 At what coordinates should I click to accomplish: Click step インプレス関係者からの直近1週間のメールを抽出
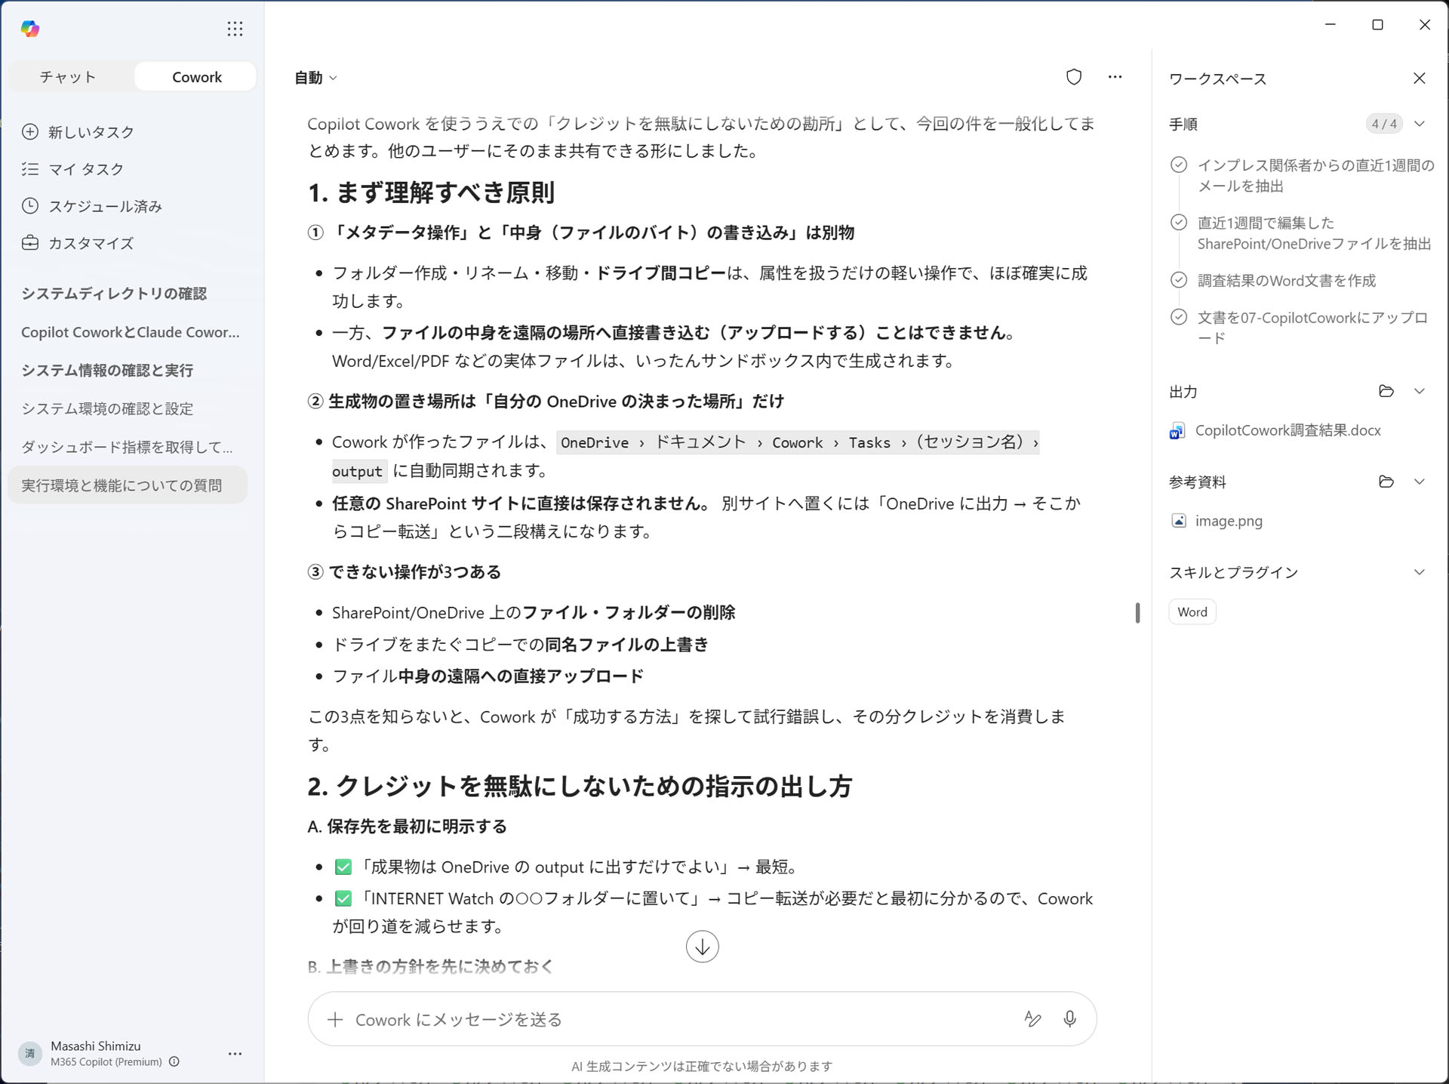click(x=1315, y=175)
